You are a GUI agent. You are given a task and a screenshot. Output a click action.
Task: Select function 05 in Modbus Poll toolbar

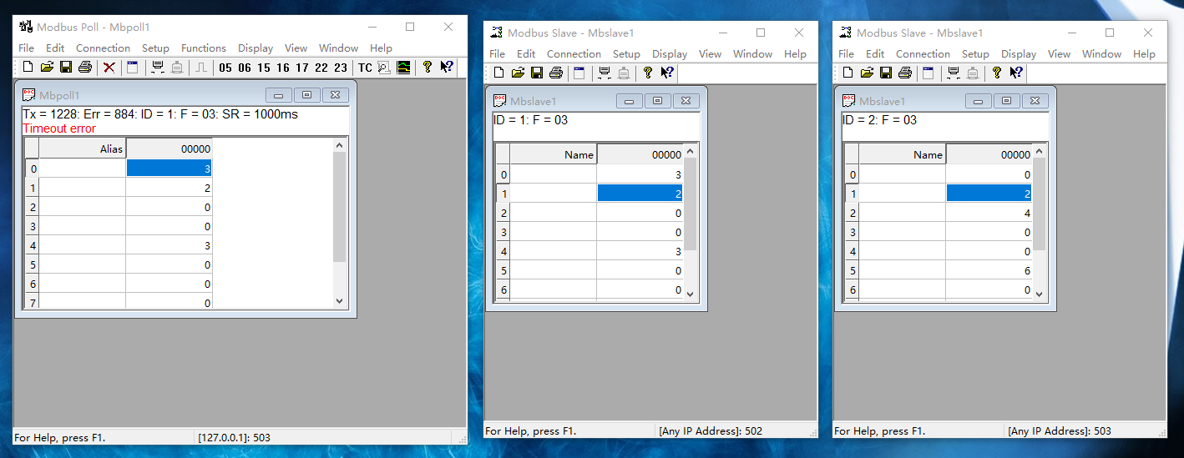tap(225, 68)
